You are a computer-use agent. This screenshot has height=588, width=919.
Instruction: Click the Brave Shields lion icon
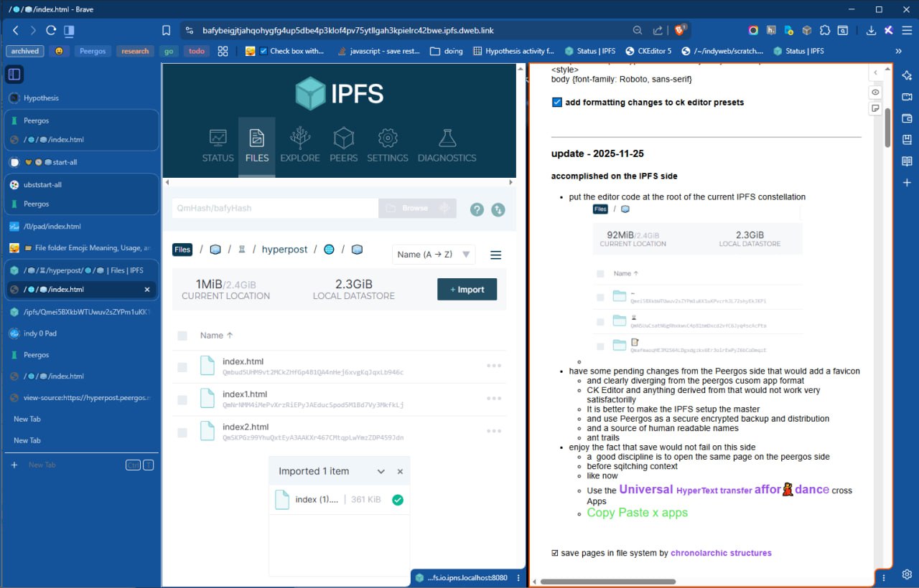pos(679,30)
